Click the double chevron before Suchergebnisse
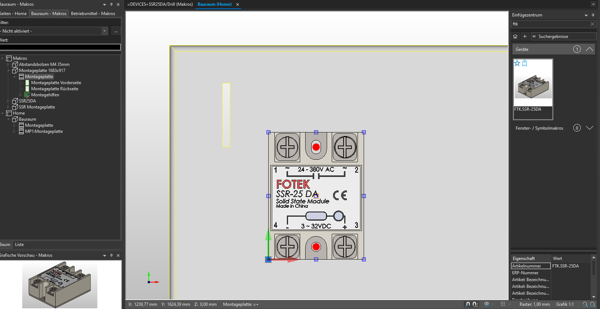Screen dimensions: 600x309 point(534,37)
